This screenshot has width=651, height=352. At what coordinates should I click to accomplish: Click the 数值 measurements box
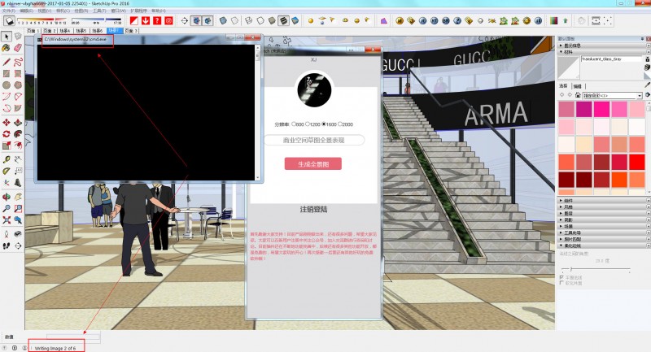coord(72,337)
